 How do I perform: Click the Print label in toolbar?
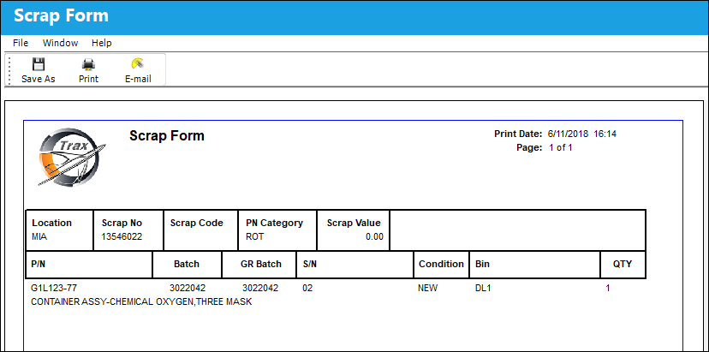tap(88, 79)
